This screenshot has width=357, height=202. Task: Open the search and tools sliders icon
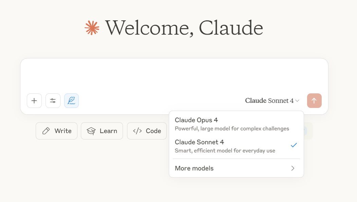(53, 100)
